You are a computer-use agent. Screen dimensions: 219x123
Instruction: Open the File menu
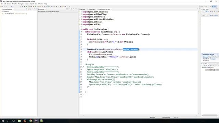pos(1,4)
